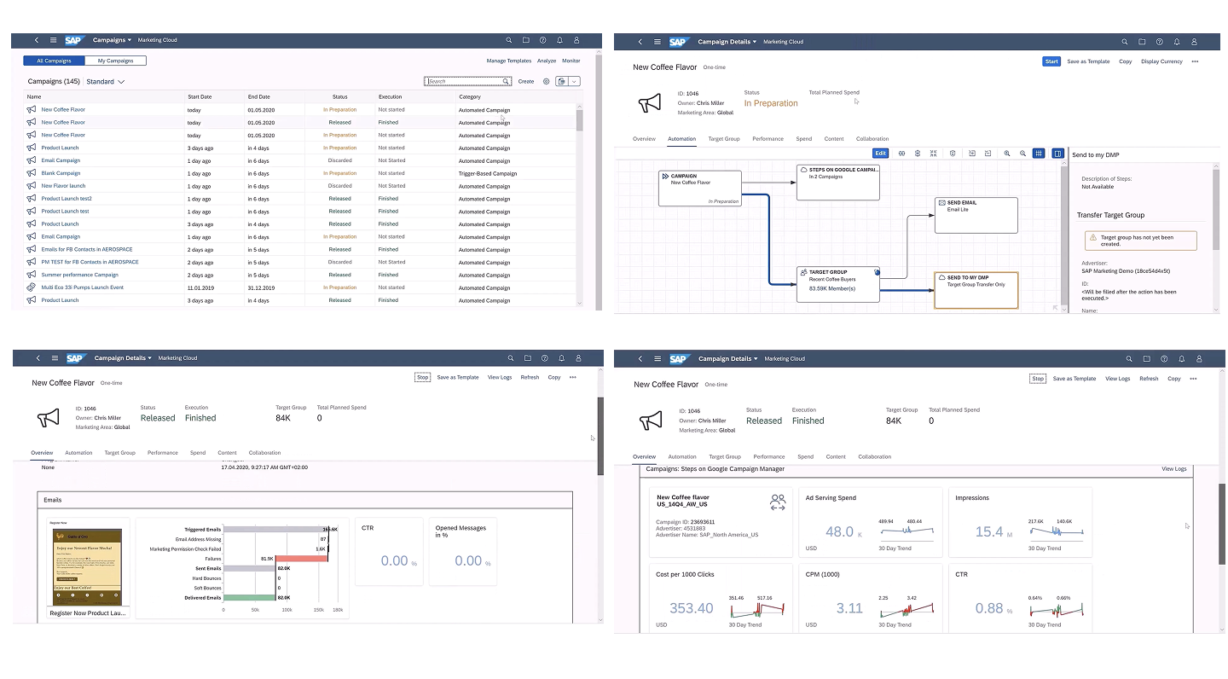Screen dimensions: 1228x679
Task: Expand the dropdown arrow next to the export icon
Action: (x=576, y=81)
